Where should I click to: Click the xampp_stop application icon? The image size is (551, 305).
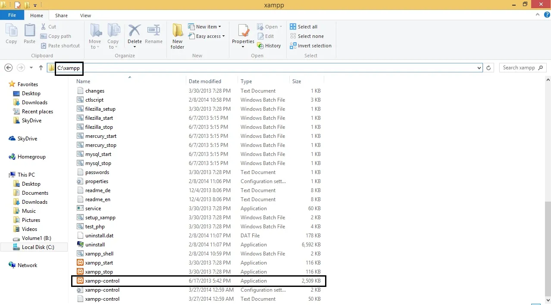pyautogui.click(x=80, y=272)
